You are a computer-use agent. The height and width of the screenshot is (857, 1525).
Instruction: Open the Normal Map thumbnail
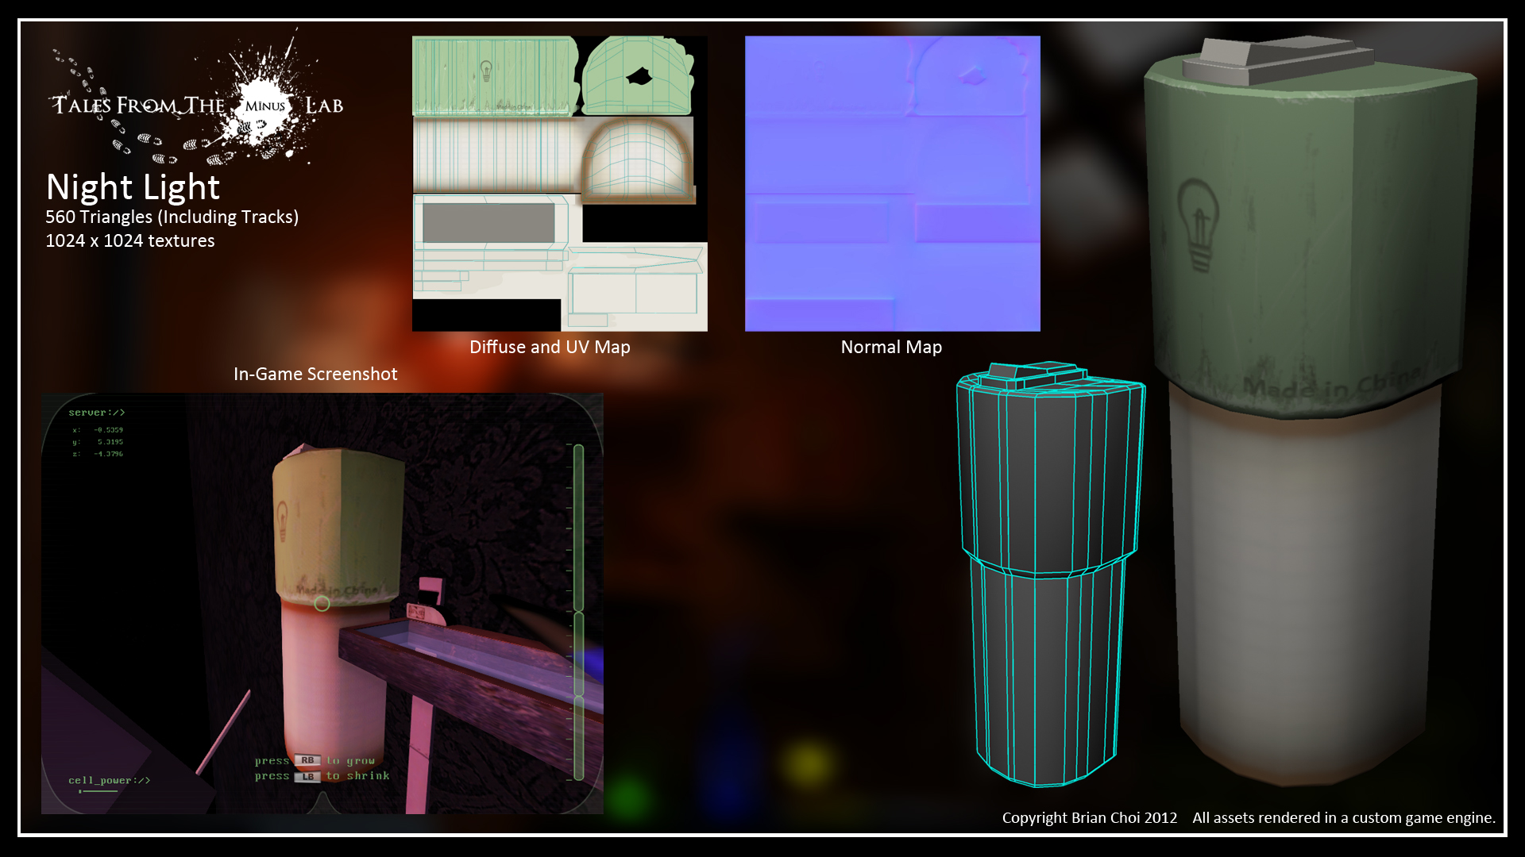[893, 183]
